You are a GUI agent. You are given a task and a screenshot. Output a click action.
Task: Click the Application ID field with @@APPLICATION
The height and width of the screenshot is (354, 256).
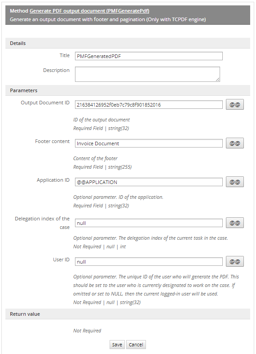click(x=149, y=182)
